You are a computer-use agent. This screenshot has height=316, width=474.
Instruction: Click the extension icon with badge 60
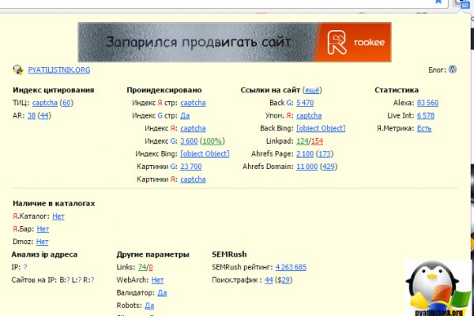[x=464, y=4]
